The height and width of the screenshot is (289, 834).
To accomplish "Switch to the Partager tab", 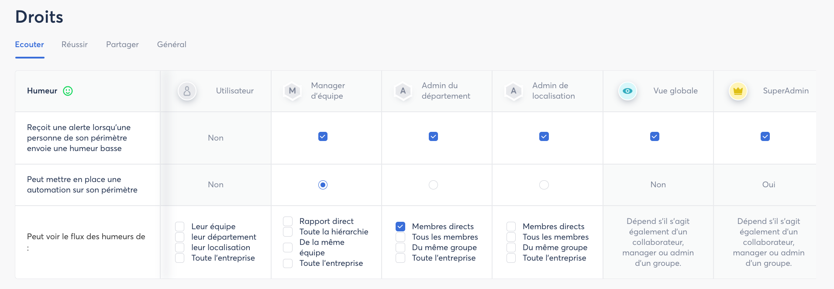I will coord(122,45).
